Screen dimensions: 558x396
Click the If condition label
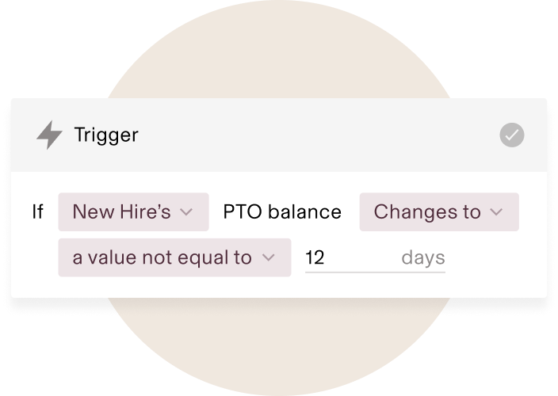[38, 212]
